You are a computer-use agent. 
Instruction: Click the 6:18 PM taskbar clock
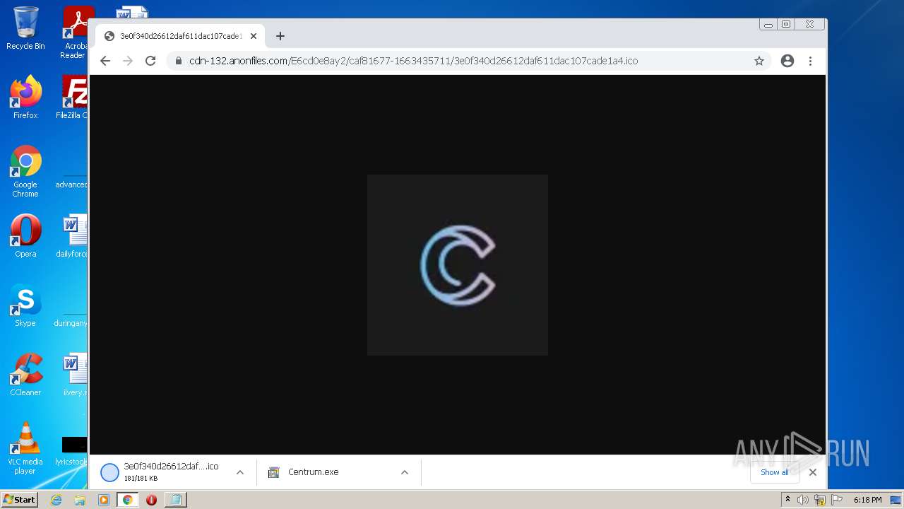click(x=867, y=500)
